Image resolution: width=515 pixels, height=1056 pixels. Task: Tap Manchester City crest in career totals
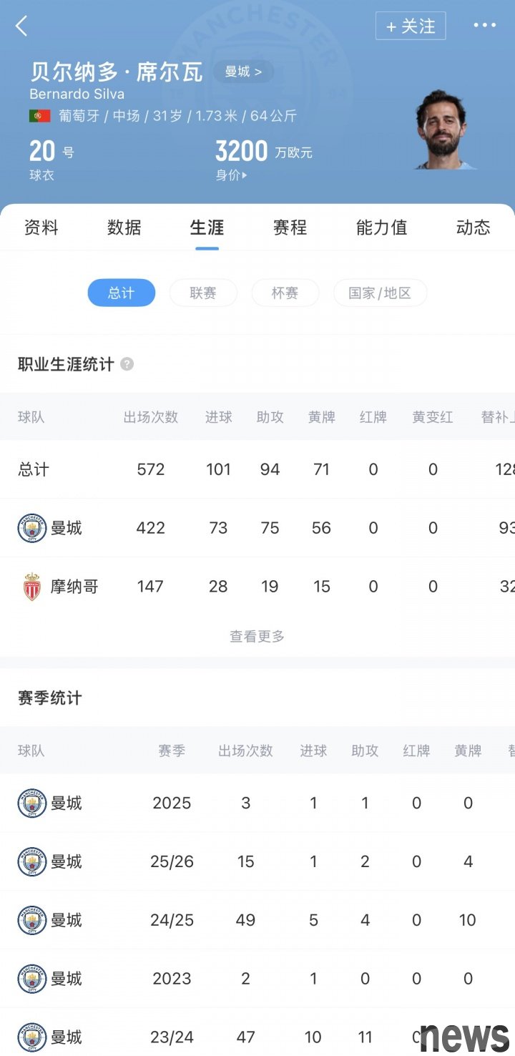32,528
